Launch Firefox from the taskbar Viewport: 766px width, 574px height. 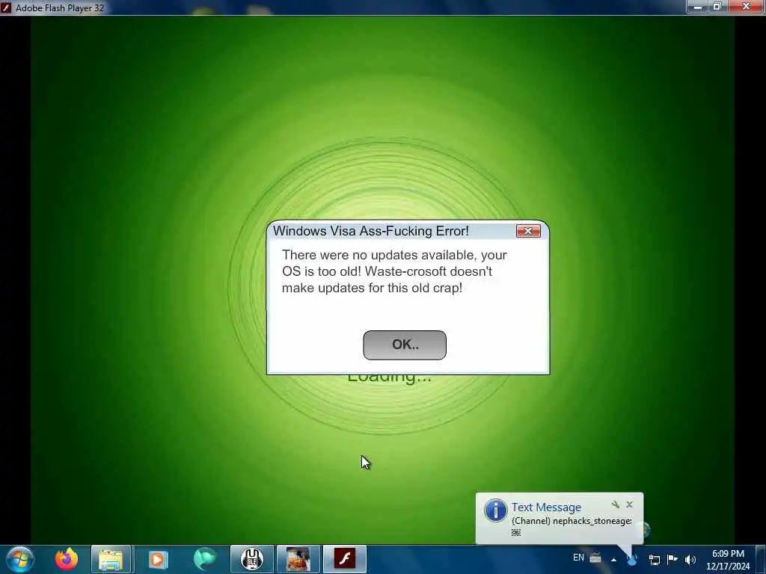(67, 559)
